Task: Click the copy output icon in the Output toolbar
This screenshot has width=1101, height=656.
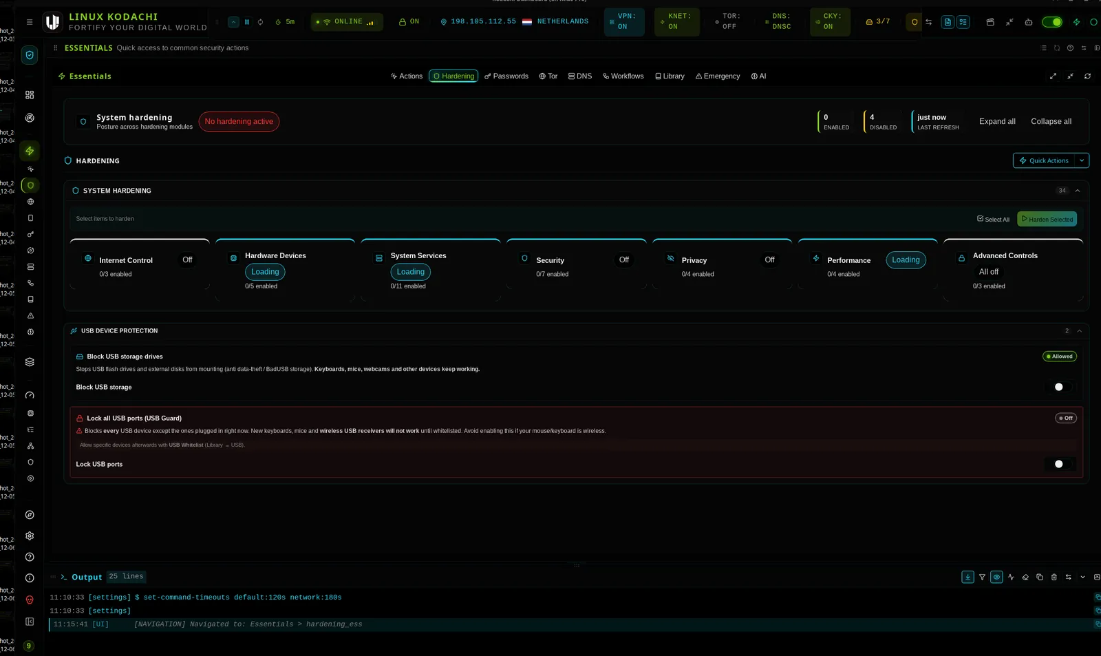Action: (1040, 578)
